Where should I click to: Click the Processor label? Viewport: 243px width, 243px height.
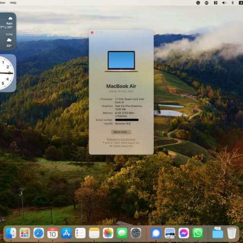[106, 99]
